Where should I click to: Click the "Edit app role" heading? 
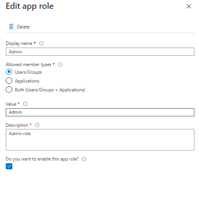click(30, 6)
